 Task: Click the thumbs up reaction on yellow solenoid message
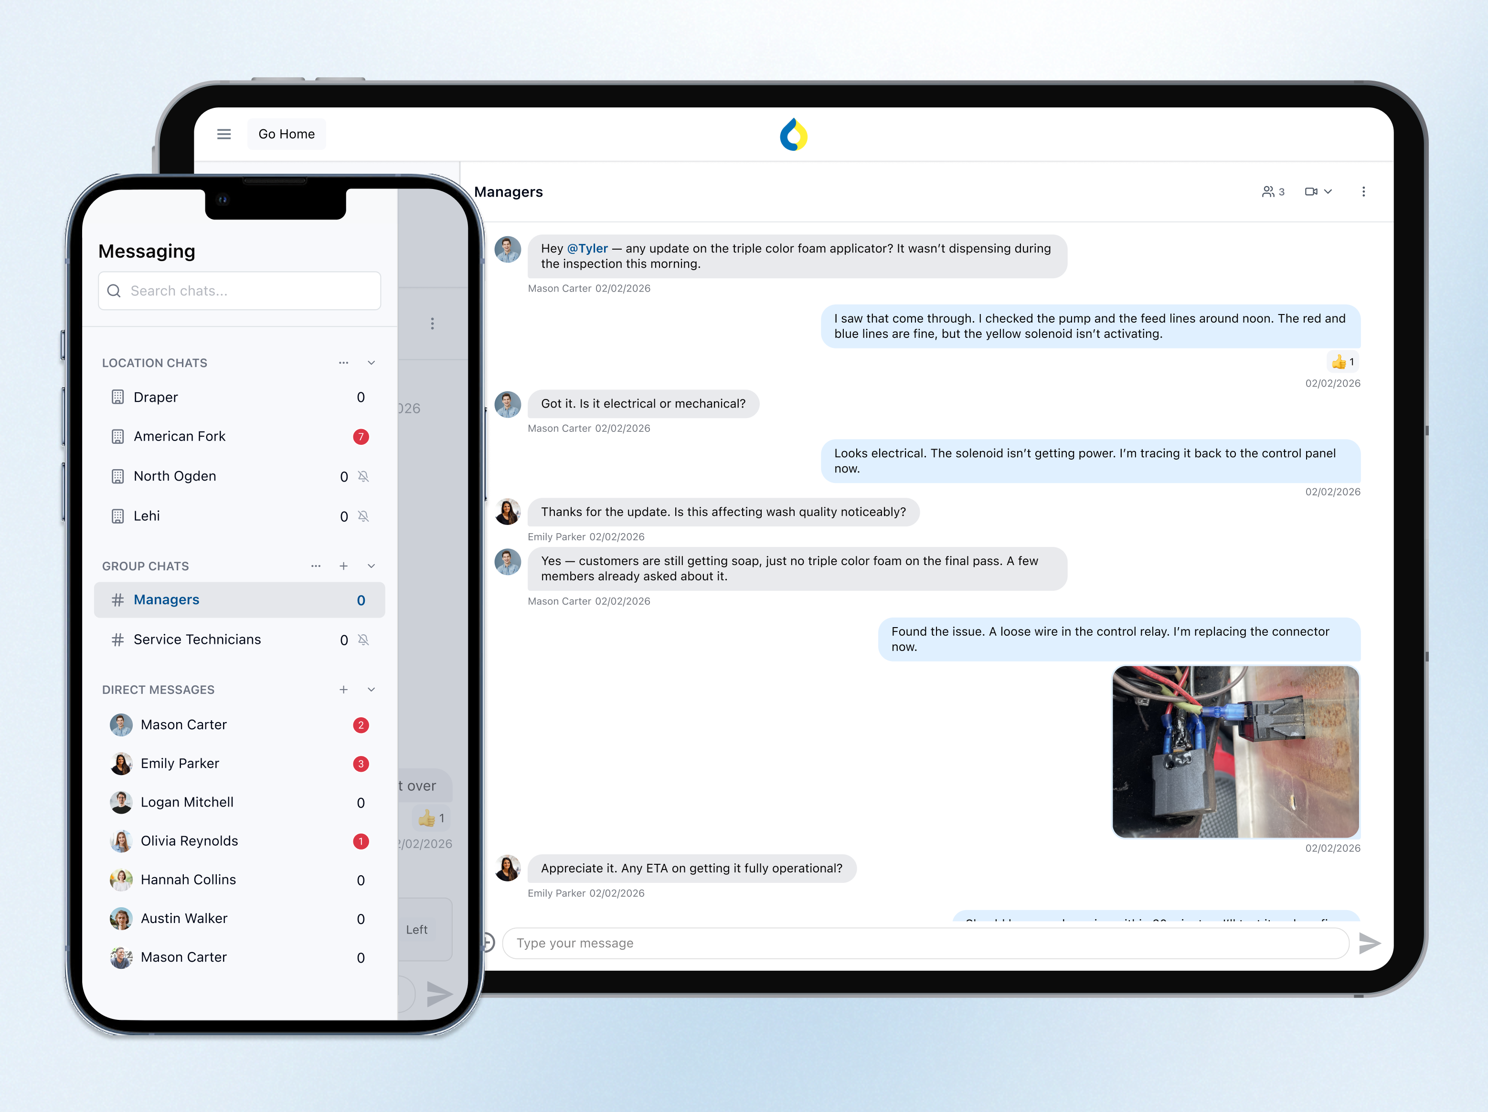[x=1343, y=362]
